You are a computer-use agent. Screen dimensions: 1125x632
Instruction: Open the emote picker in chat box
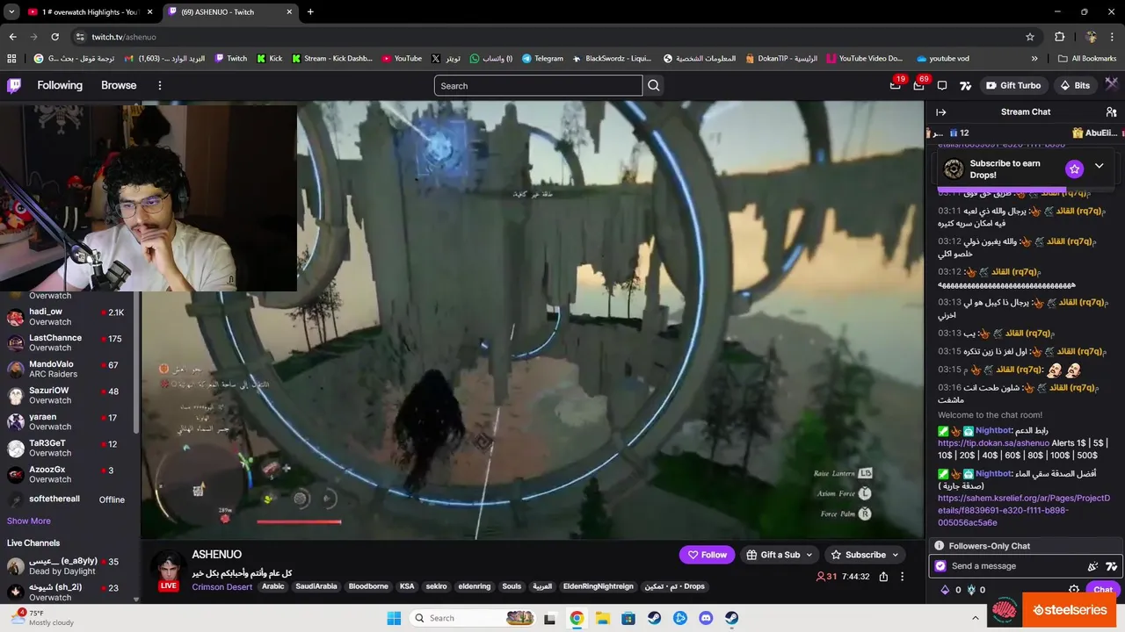[x=1093, y=566]
